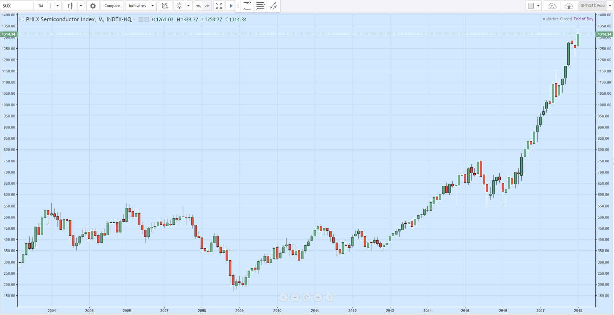Click the create alert clock icon
The image size is (614, 315).
click(165, 6)
